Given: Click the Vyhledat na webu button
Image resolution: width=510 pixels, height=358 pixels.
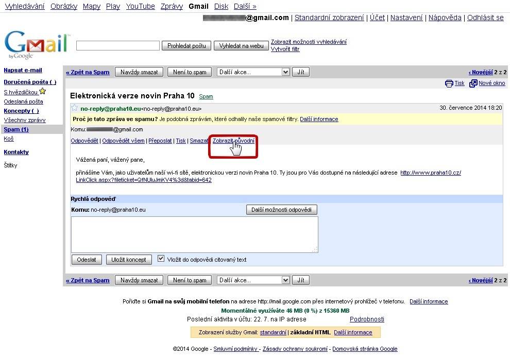Looking at the screenshot, I should click(x=241, y=46).
